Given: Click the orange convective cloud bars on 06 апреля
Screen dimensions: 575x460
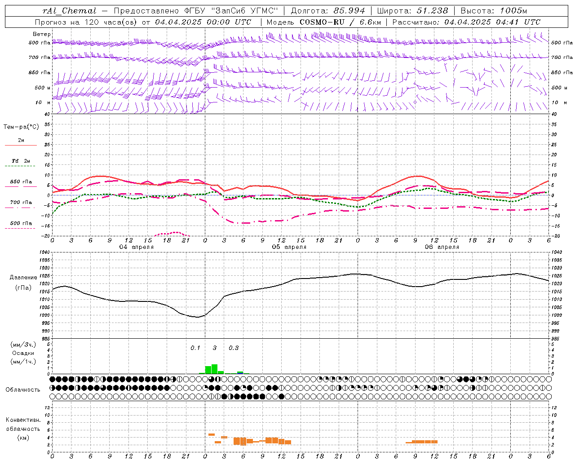Looking at the screenshot, I should [x=421, y=442].
